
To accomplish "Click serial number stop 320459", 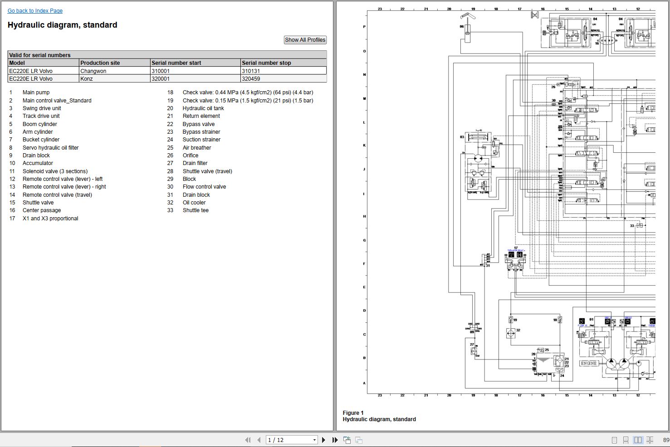I will (284, 78).
